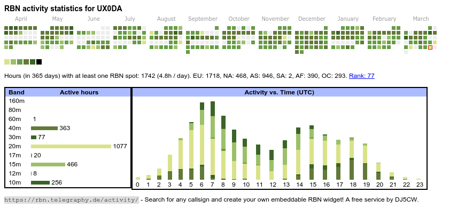Click the 15m band green bar
Image resolution: width=465 pixels, height=208 pixels.
pos(48,164)
